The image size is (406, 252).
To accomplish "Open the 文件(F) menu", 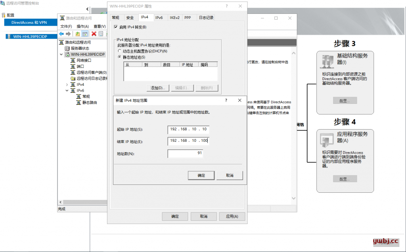I will [66, 26].
